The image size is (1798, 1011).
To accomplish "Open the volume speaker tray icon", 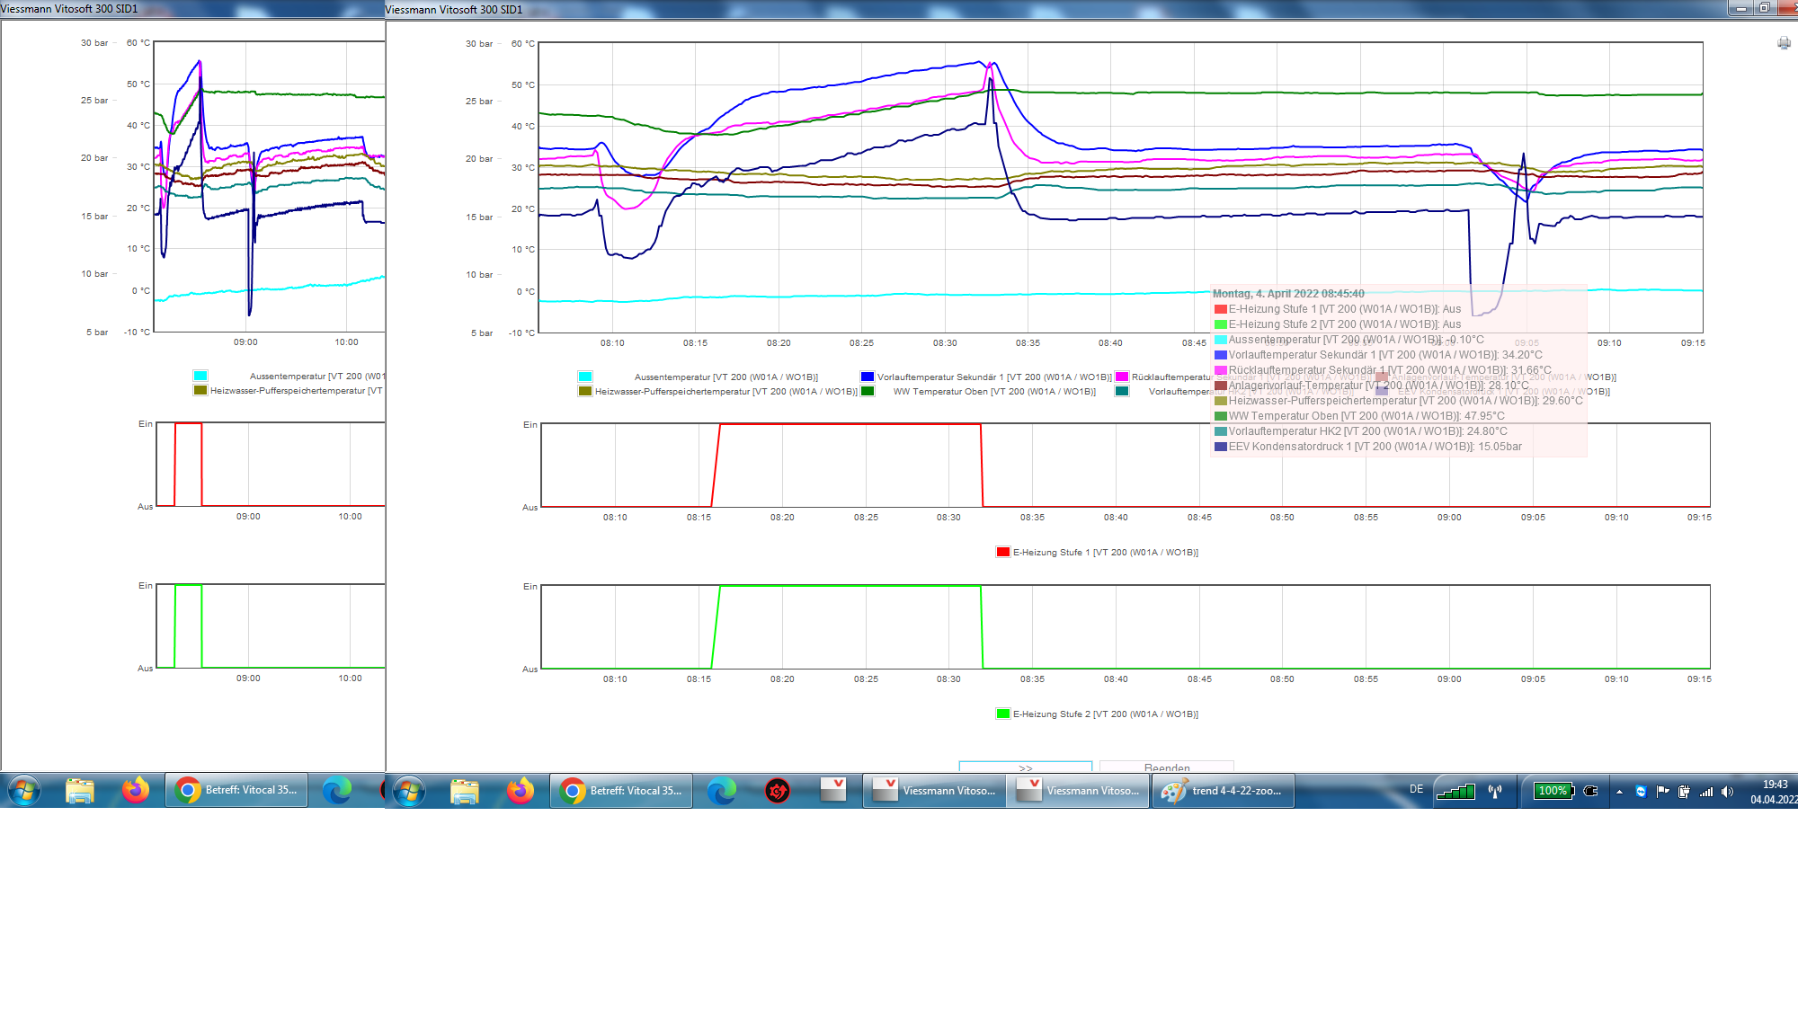I will point(1727,791).
